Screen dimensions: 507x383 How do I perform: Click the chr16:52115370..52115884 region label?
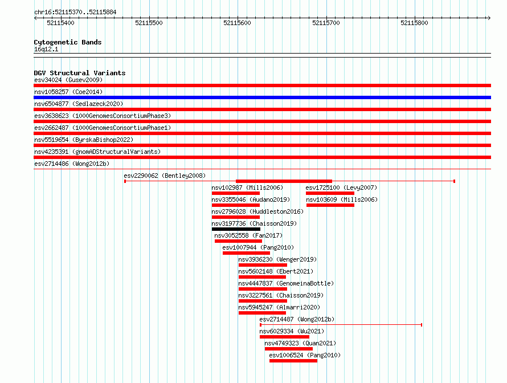pos(75,12)
